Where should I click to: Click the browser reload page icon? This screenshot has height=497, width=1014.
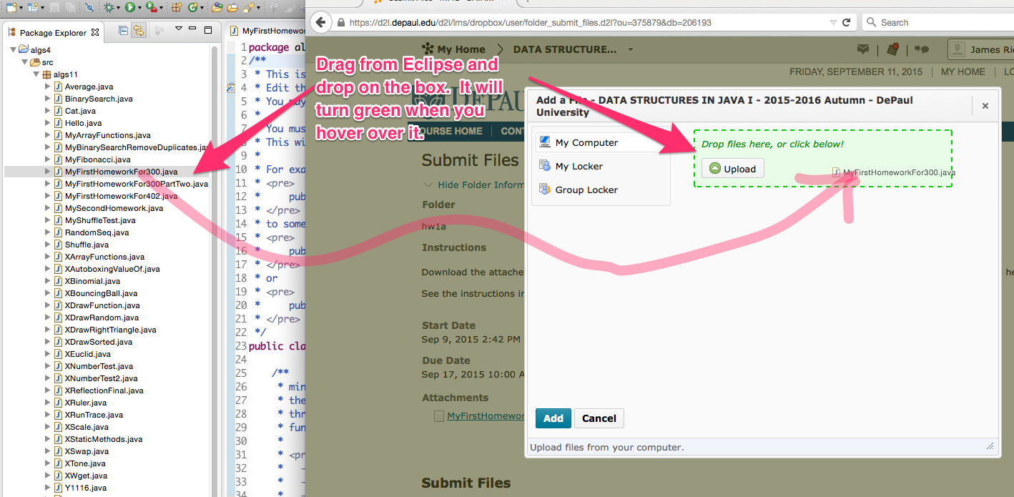click(x=847, y=22)
